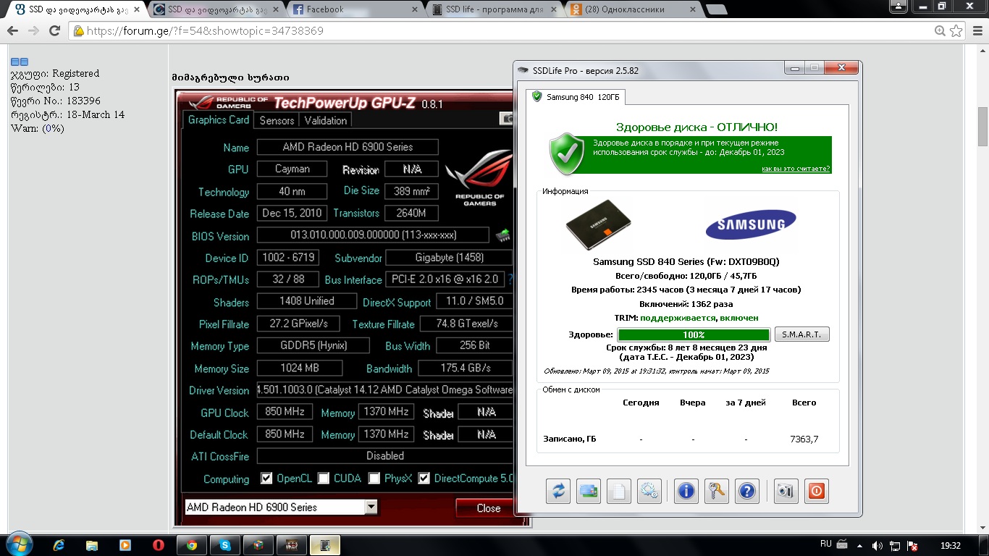The width and height of the screenshot is (989, 556).
Task: Switch to the Одноклассники browser tab
Action: 634,9
